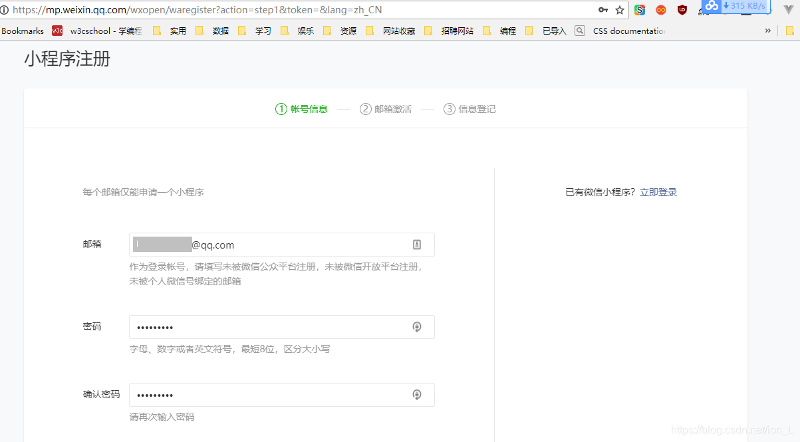Select step 3 信息登记
The width and height of the screenshot is (800, 442).
click(x=469, y=109)
